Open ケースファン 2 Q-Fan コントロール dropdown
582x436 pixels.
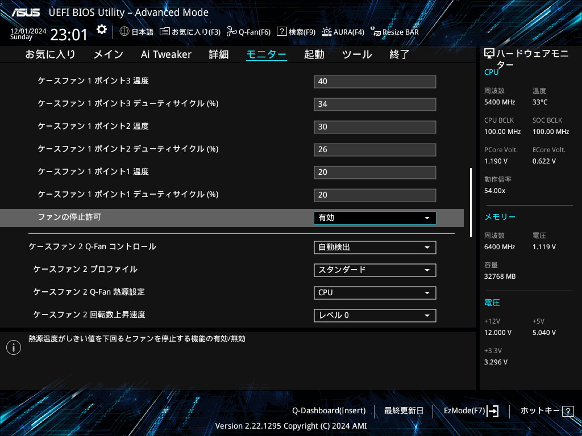click(375, 248)
